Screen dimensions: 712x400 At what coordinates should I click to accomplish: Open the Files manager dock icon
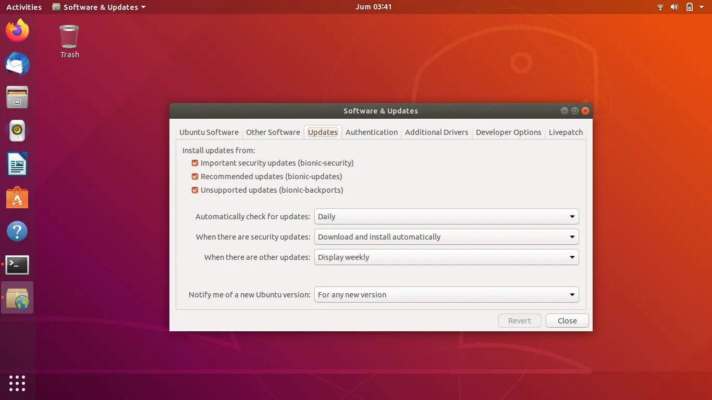[17, 97]
